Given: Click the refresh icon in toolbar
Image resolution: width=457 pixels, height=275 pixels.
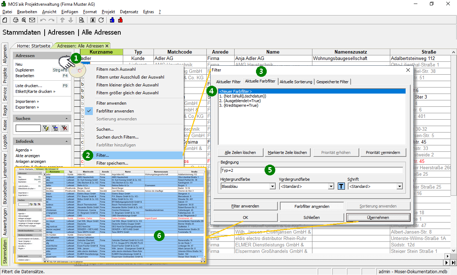Looking at the screenshot, I should click(101, 20).
